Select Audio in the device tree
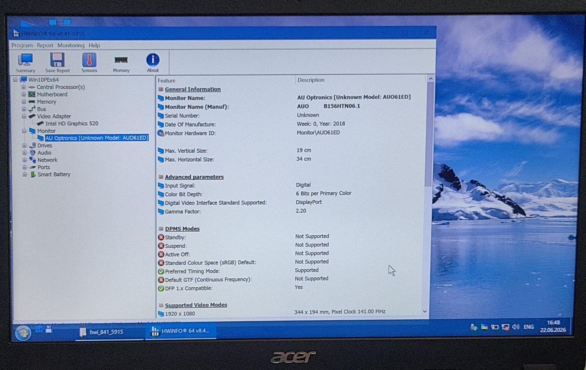 click(44, 153)
